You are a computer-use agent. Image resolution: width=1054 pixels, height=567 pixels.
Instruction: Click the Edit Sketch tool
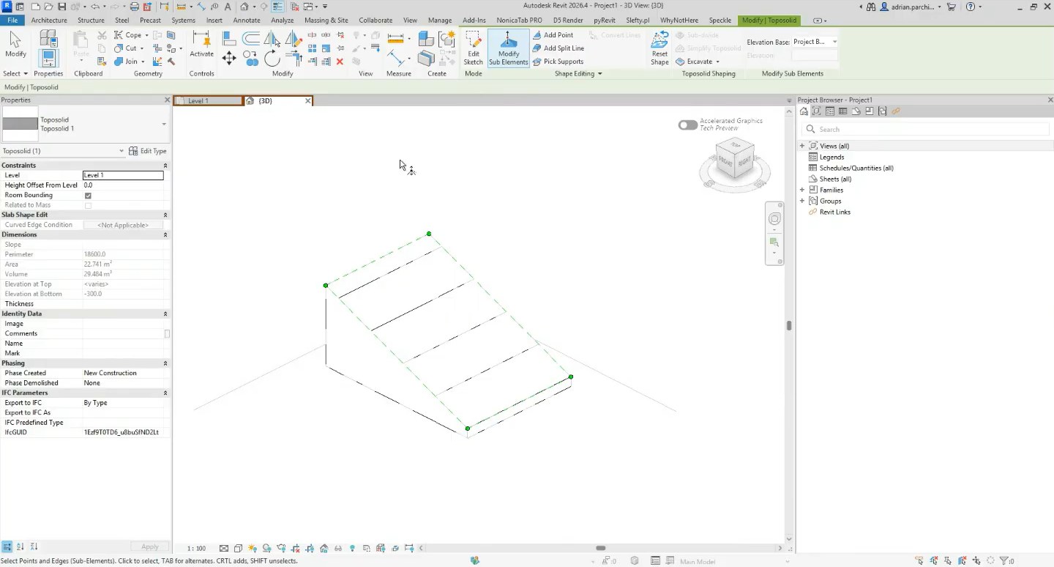474,48
